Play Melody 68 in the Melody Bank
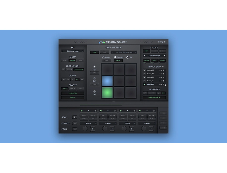Viewport: 227px width, 173px height. click(145, 70)
